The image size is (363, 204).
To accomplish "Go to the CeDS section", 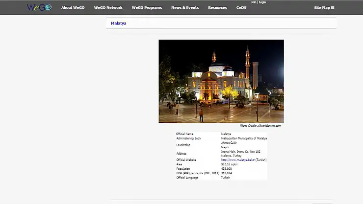I will coord(241,8).
